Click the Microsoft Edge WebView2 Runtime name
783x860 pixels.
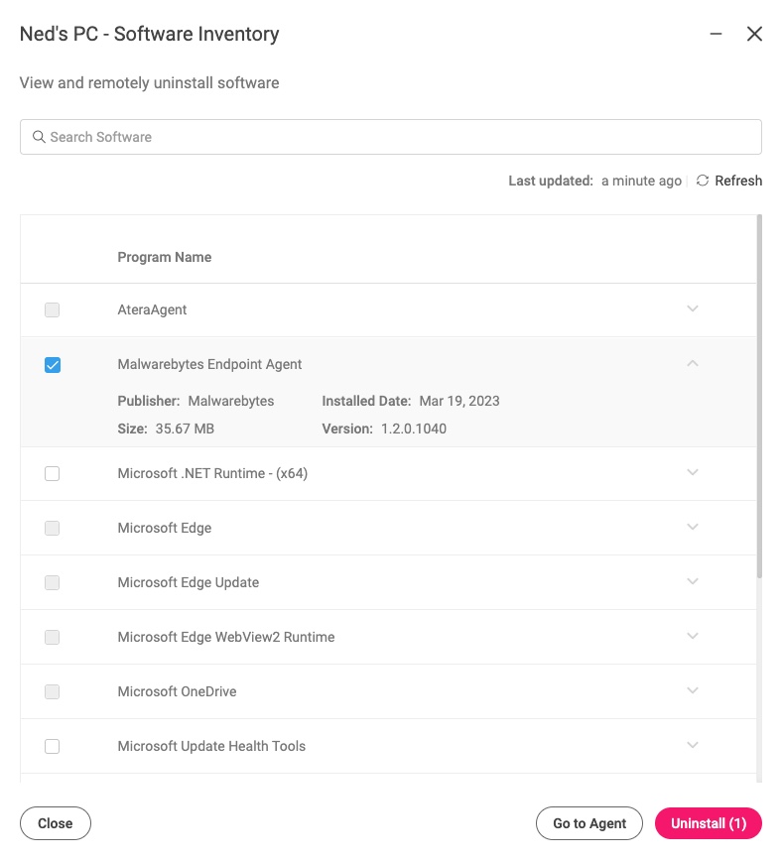(226, 637)
